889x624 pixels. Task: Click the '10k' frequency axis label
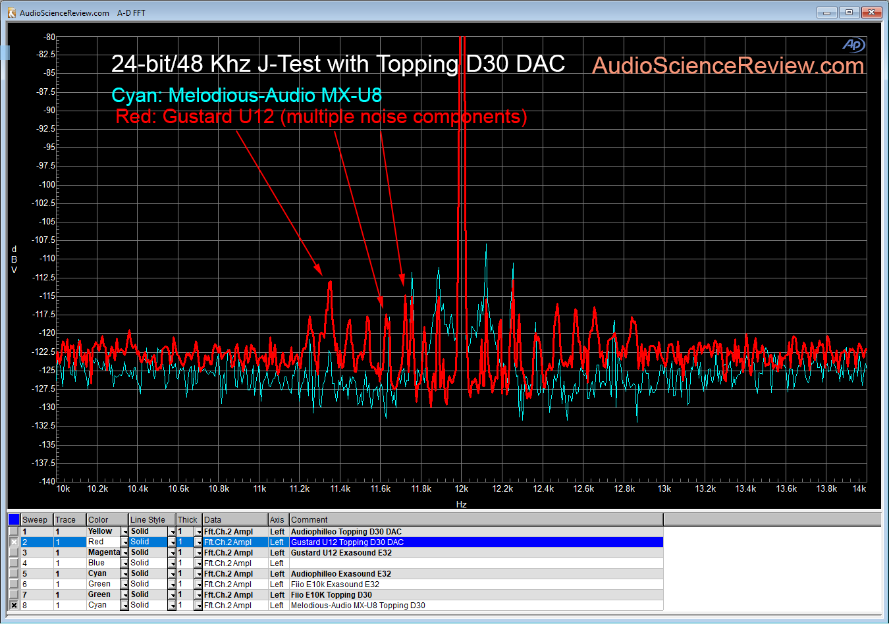coord(63,489)
